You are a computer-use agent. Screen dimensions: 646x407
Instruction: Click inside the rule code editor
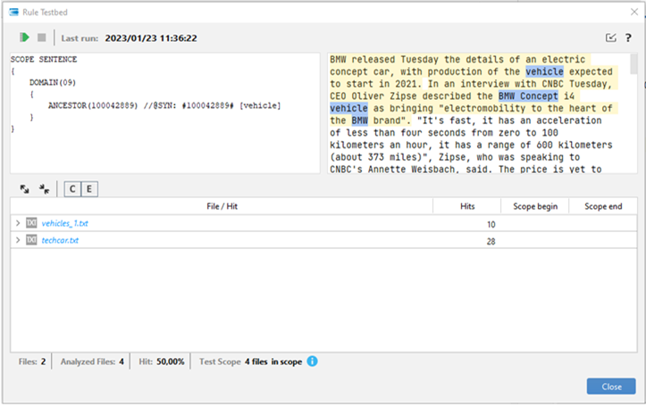coord(161,143)
